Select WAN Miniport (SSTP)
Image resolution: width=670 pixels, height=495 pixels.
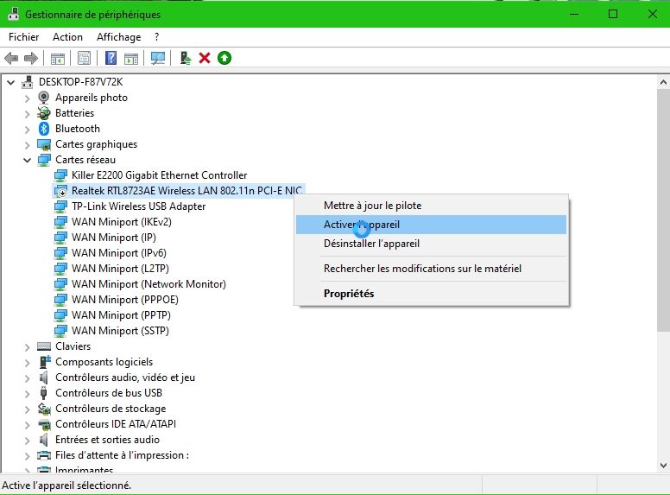(120, 331)
